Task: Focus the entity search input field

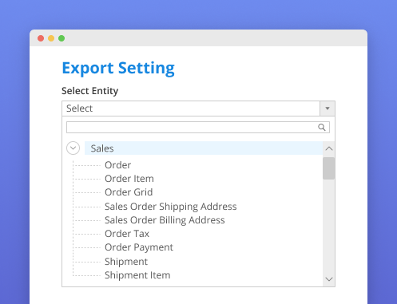Action: tap(198, 128)
